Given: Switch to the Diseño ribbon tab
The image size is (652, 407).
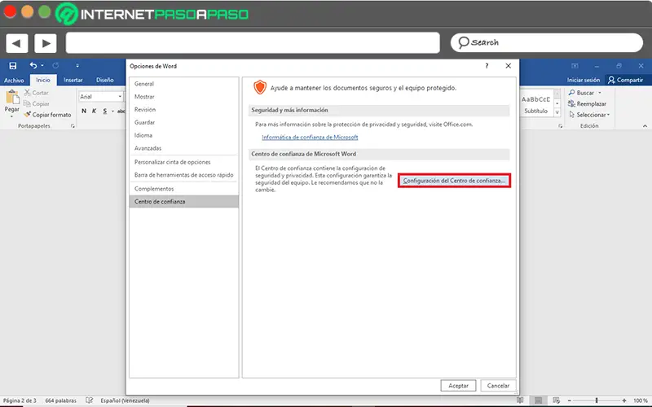Looking at the screenshot, I should coord(105,80).
